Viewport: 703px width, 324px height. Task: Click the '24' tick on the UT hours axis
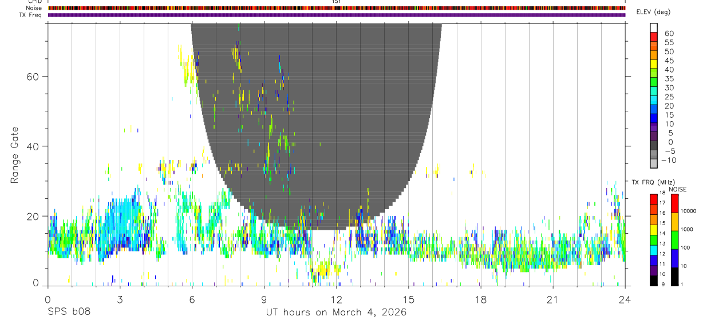pos(625,299)
